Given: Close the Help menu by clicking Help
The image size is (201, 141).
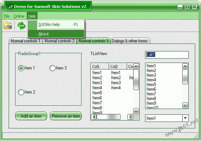Looking at the screenshot, I should 32,16.
